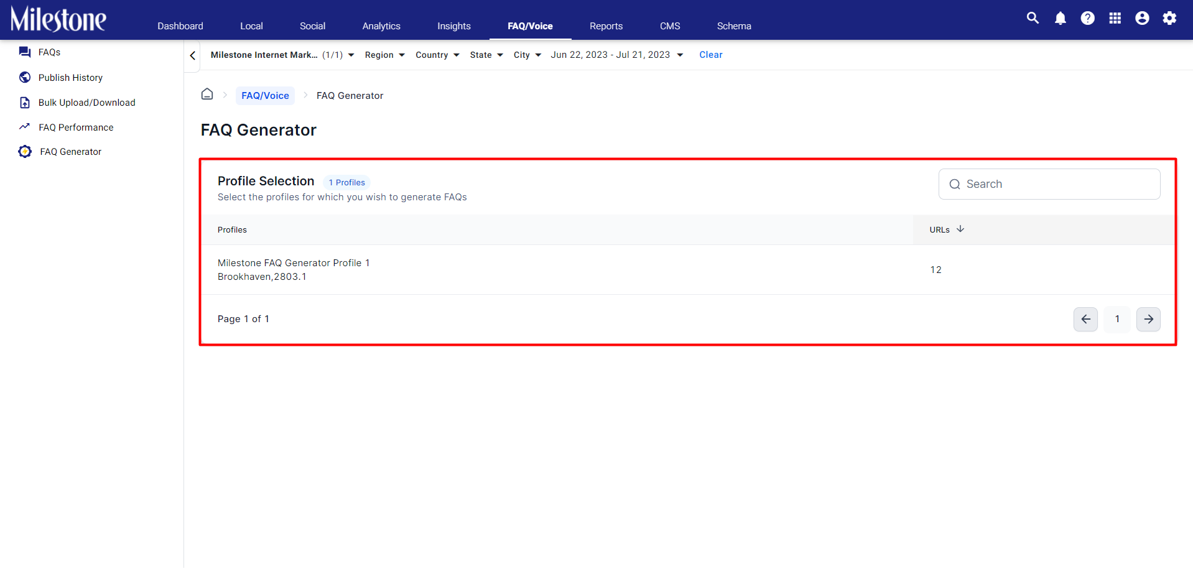Open FAQs in the sidebar
Screen dimensions: 1193x579
pos(49,52)
